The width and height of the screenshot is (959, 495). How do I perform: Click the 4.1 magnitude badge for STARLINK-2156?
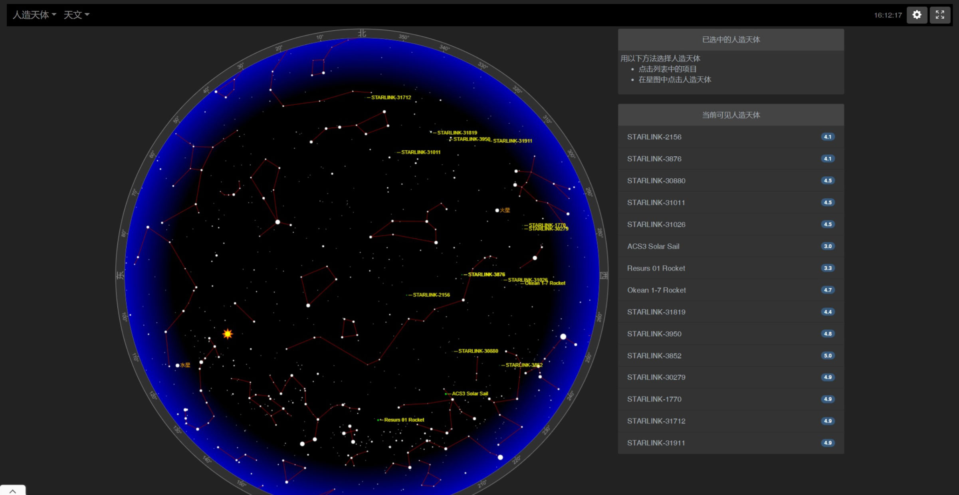[x=828, y=137]
